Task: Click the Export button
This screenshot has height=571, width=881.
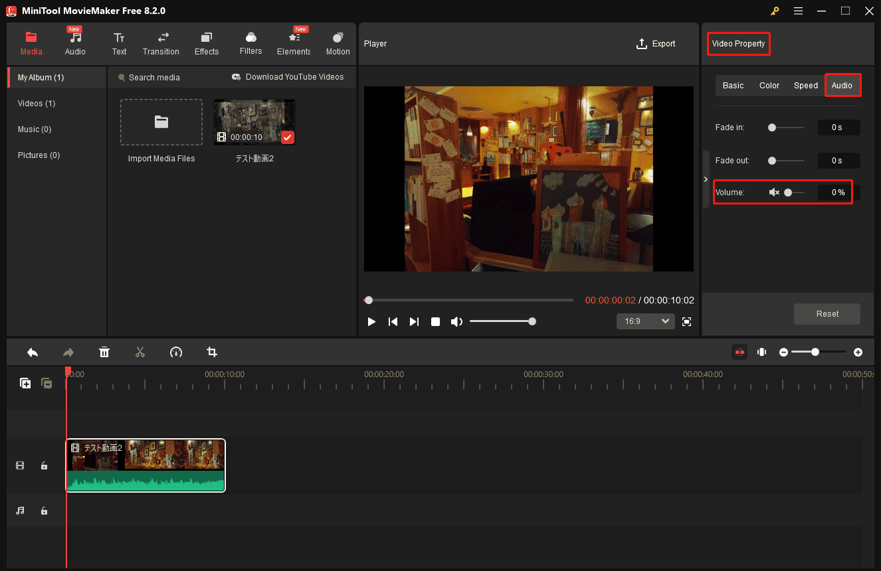Action: 656,44
